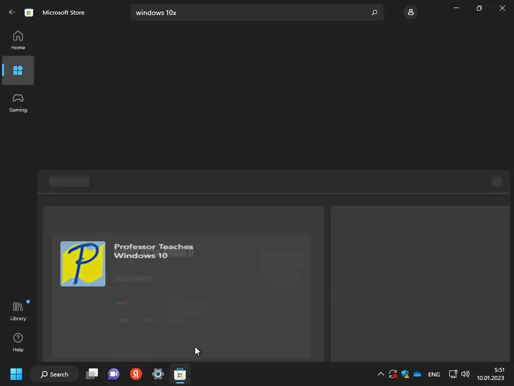Open the Gaming section
This screenshot has width=514, height=386.
[18, 103]
